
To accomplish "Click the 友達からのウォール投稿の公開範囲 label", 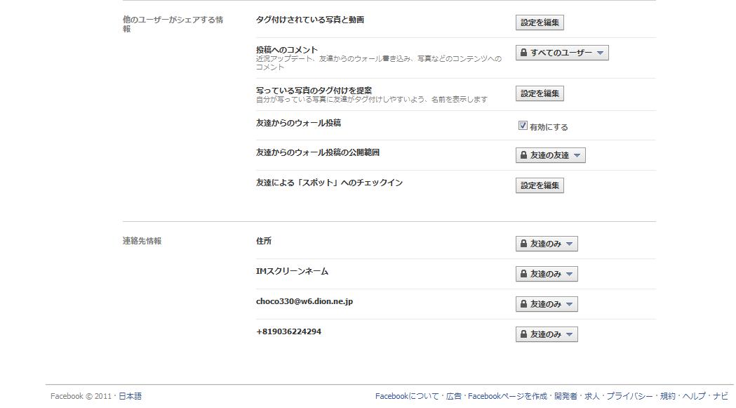I will (x=318, y=152).
